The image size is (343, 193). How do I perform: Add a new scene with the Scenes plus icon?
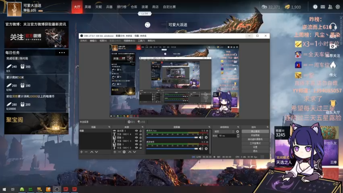tap(81, 152)
